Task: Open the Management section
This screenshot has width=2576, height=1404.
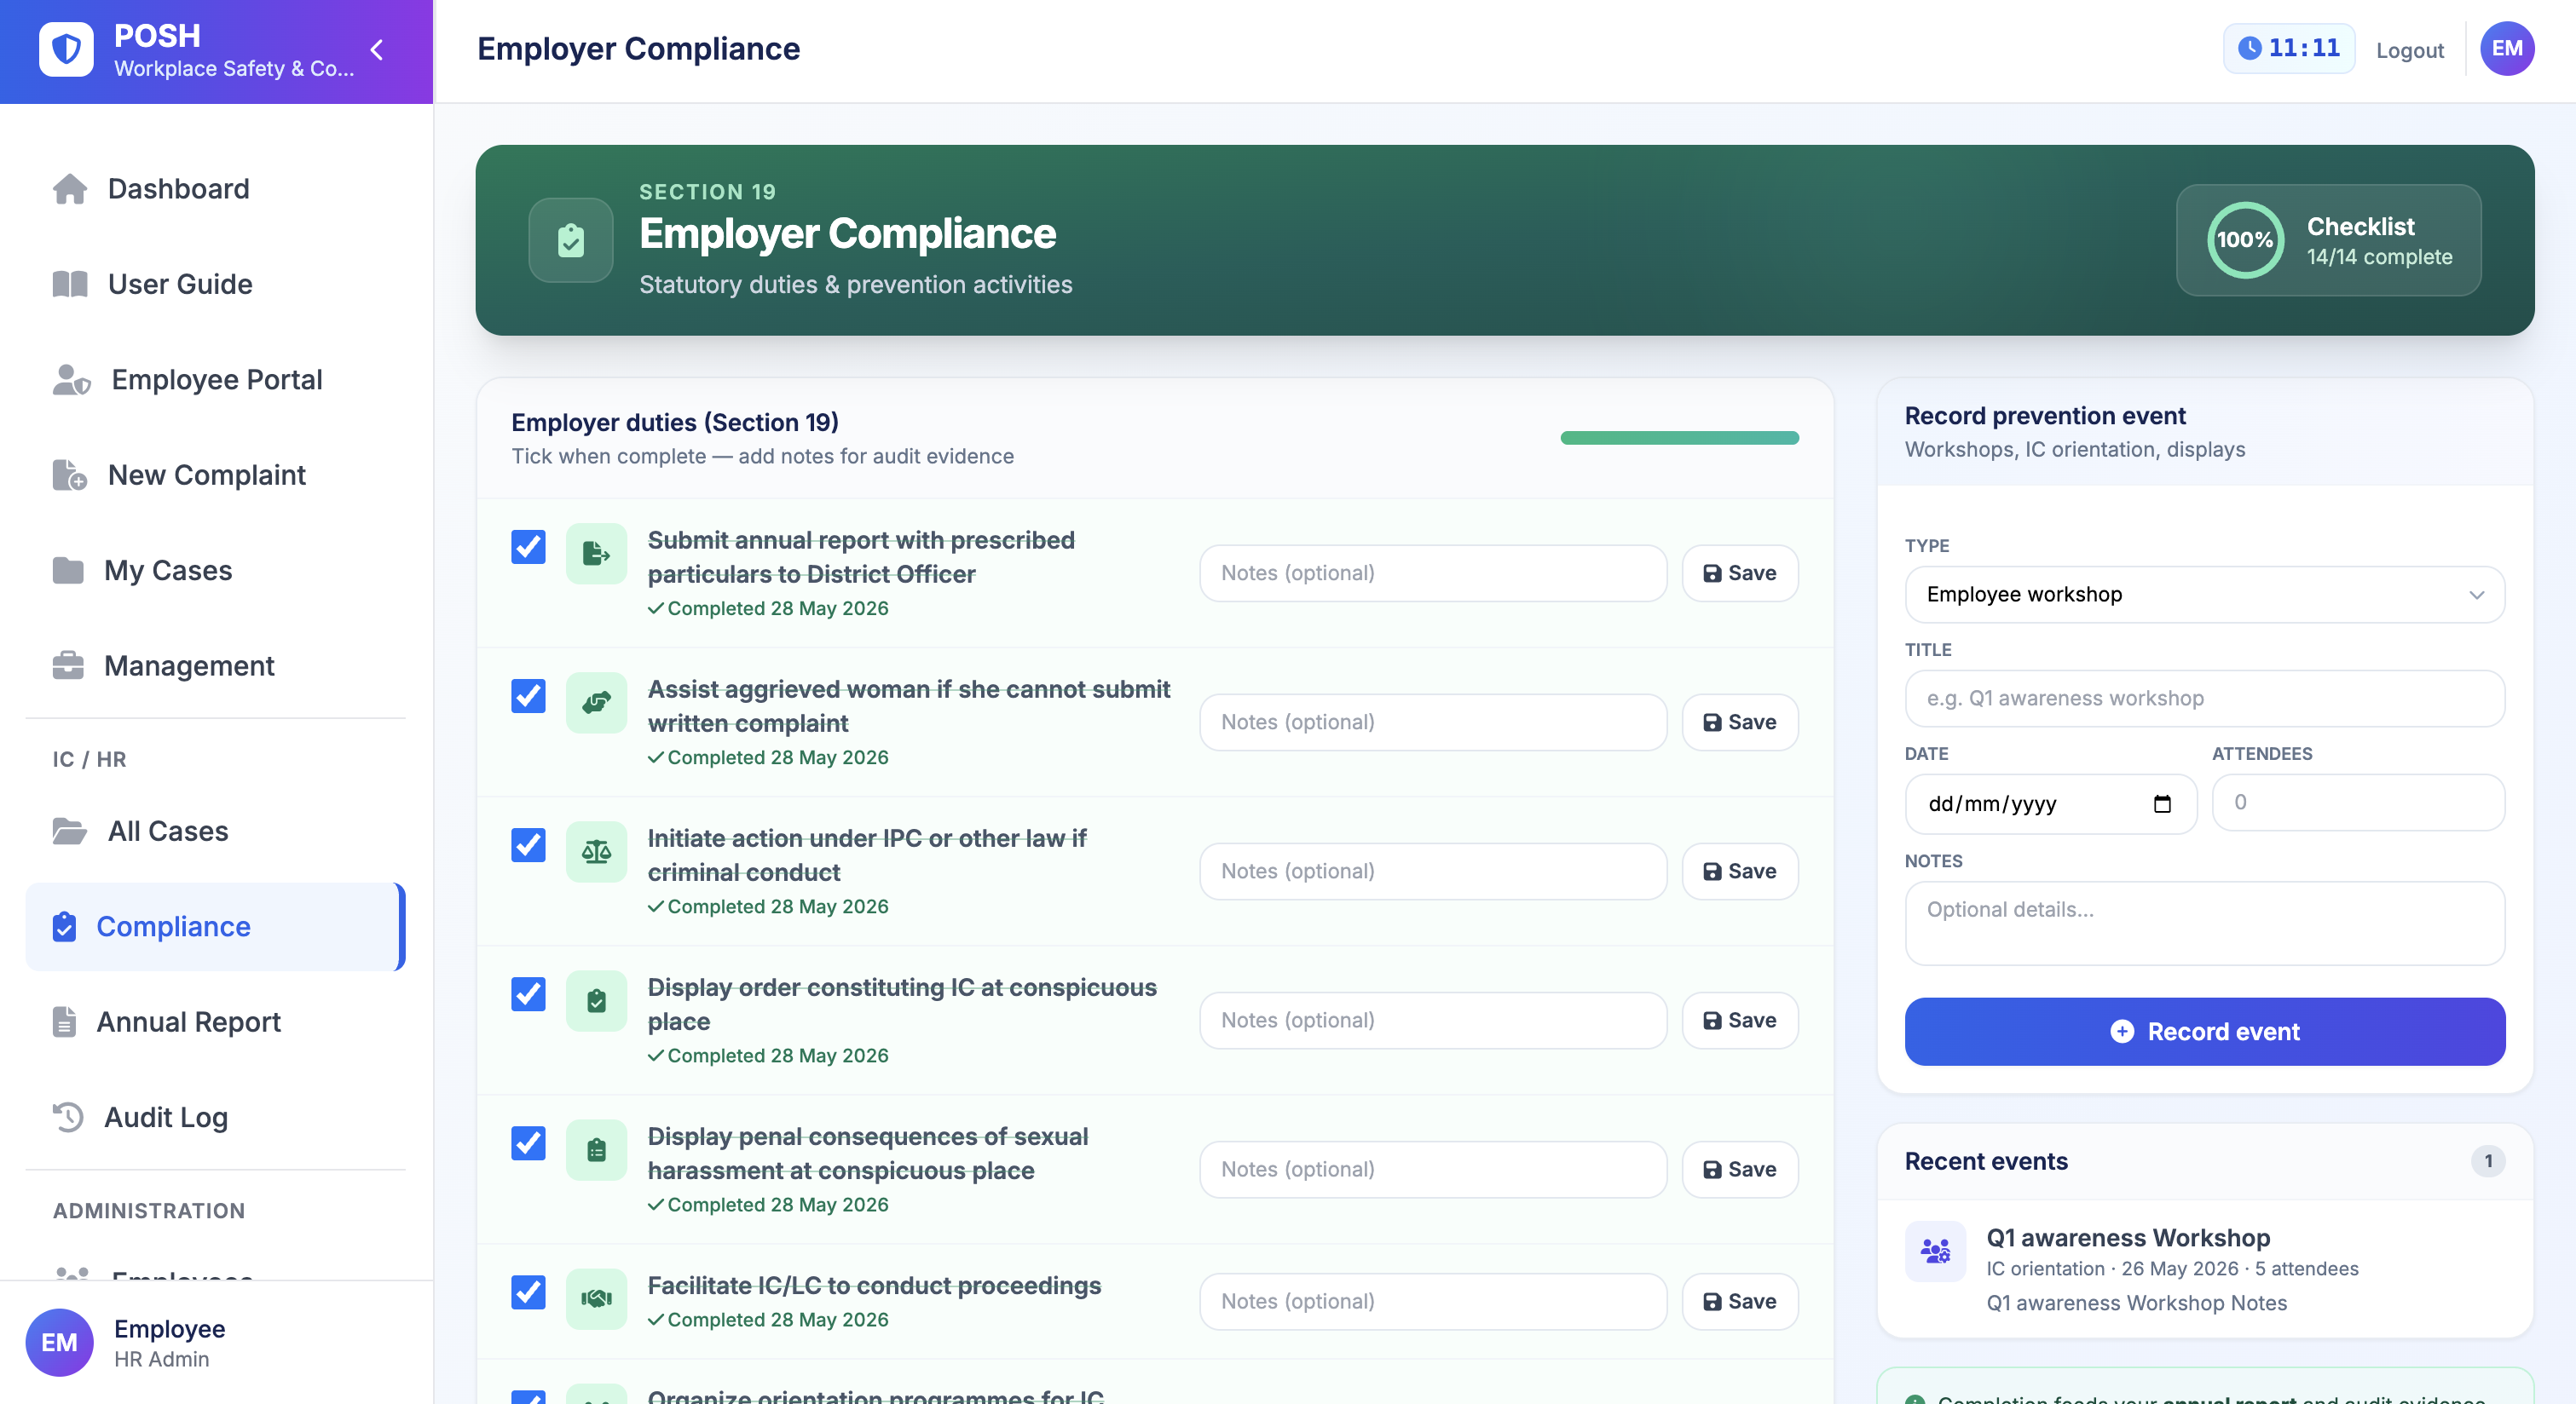Action: [215, 665]
